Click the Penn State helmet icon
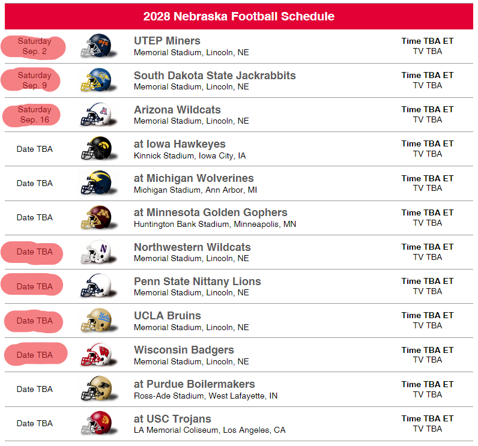This screenshot has height=446, width=478. 98,286
